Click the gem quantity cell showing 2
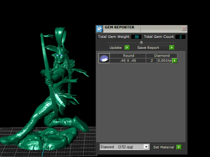The height and width of the screenshot is (157, 210). point(152,61)
